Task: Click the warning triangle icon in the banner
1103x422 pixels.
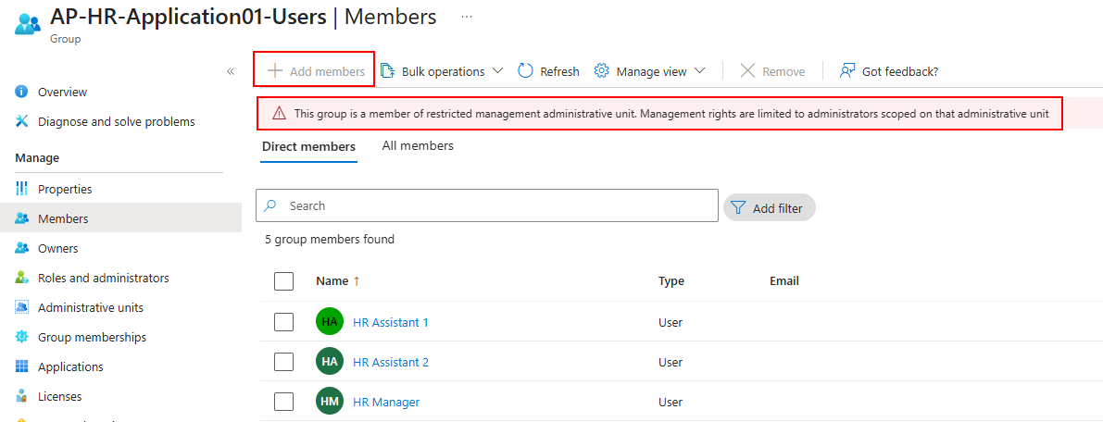Action: 280,113
